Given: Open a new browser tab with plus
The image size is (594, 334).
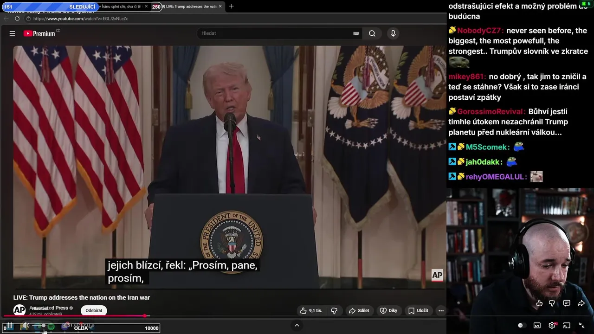Looking at the screenshot, I should click(x=231, y=6).
